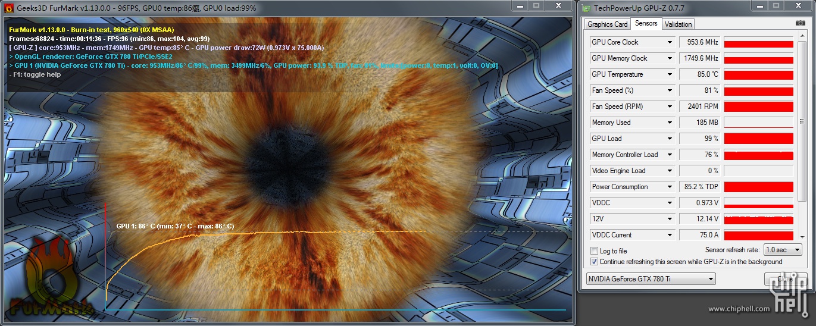Viewport: 816px width, 326px height.
Task: Switch to the Graphics Card tab
Action: (607, 24)
